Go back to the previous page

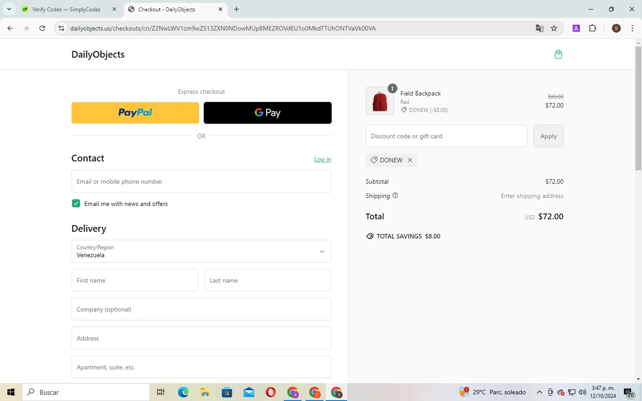(10, 28)
